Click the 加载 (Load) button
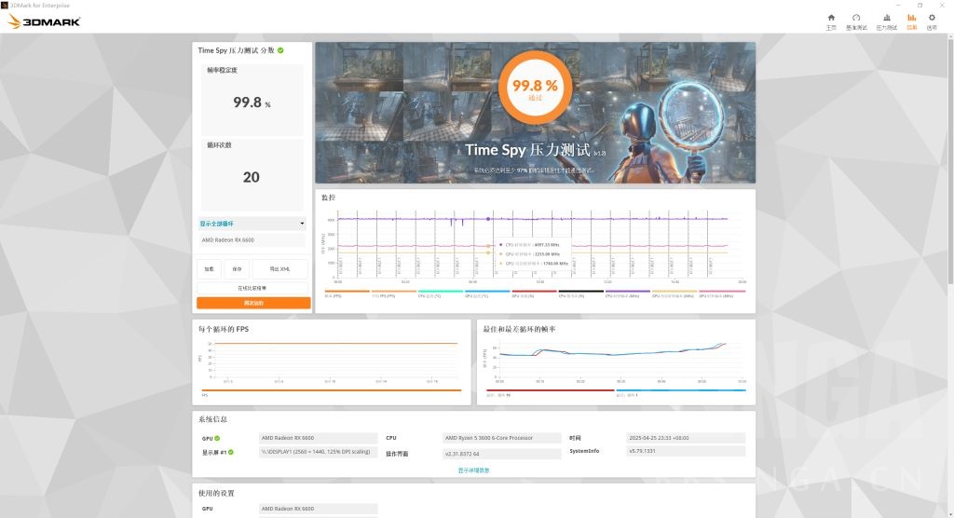The height and width of the screenshot is (518, 954). pyautogui.click(x=210, y=269)
